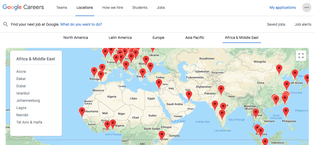Screen dimensions: 314x145
Task: Select the Mumbai pin on India's west coast
Action: point(215,105)
